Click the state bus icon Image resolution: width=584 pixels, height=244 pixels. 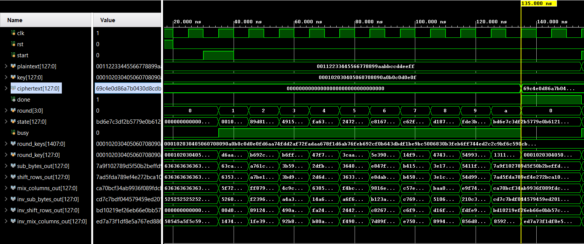point(13,122)
